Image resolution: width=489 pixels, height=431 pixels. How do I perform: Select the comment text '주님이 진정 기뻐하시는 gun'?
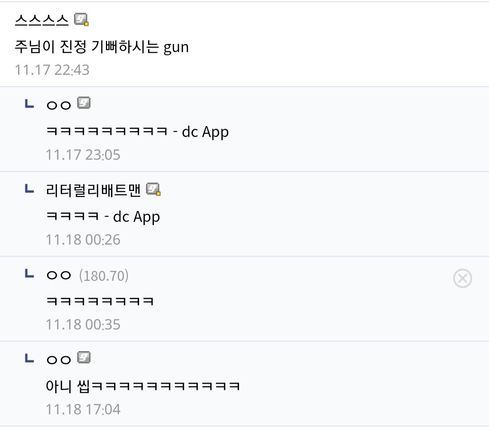tap(101, 47)
